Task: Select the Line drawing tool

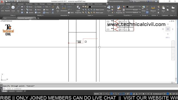Action: click(x=3, y=9)
